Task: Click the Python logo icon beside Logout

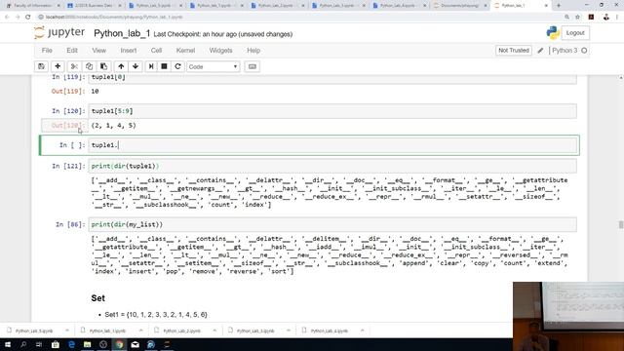Action: click(553, 33)
